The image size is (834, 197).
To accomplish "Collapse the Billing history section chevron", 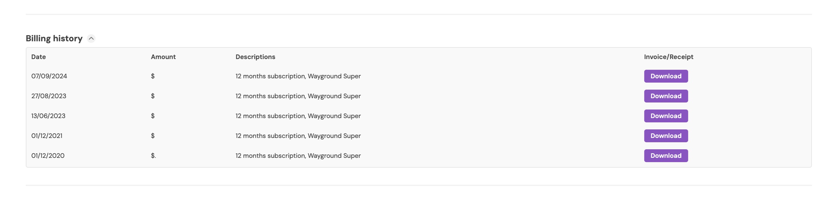I will tap(91, 38).
